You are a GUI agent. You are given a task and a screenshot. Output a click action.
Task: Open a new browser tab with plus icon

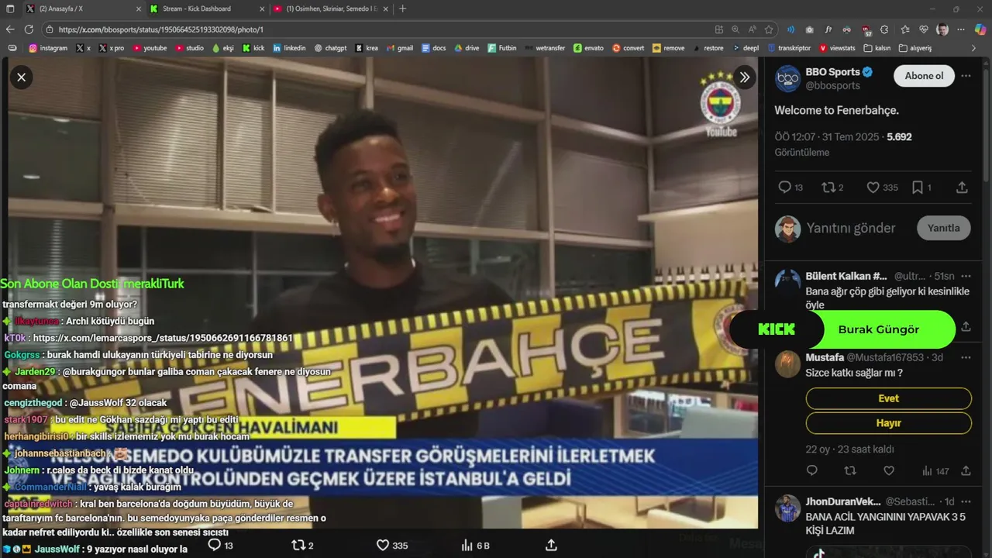pos(402,9)
